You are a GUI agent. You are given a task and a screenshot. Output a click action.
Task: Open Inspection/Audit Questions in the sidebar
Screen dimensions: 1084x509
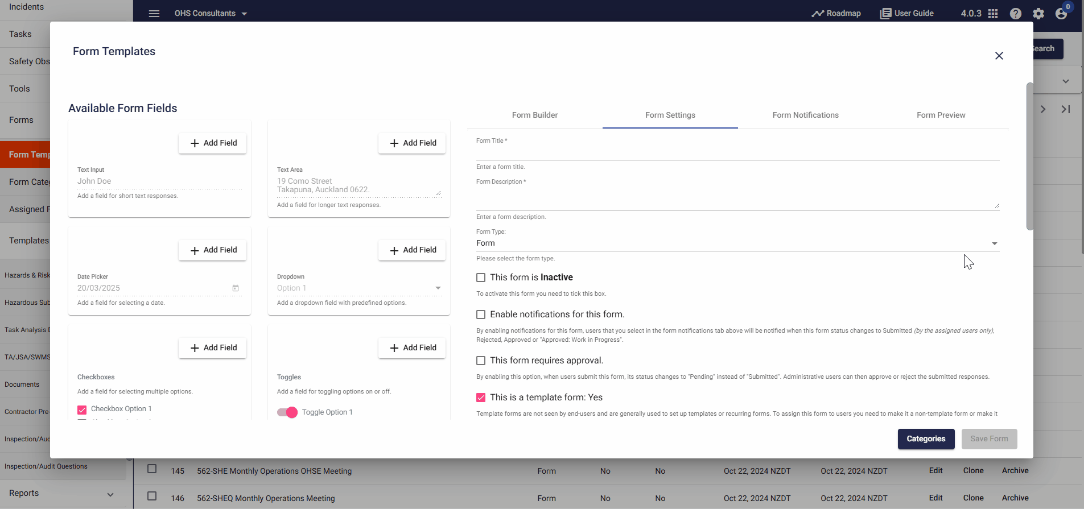(x=46, y=466)
